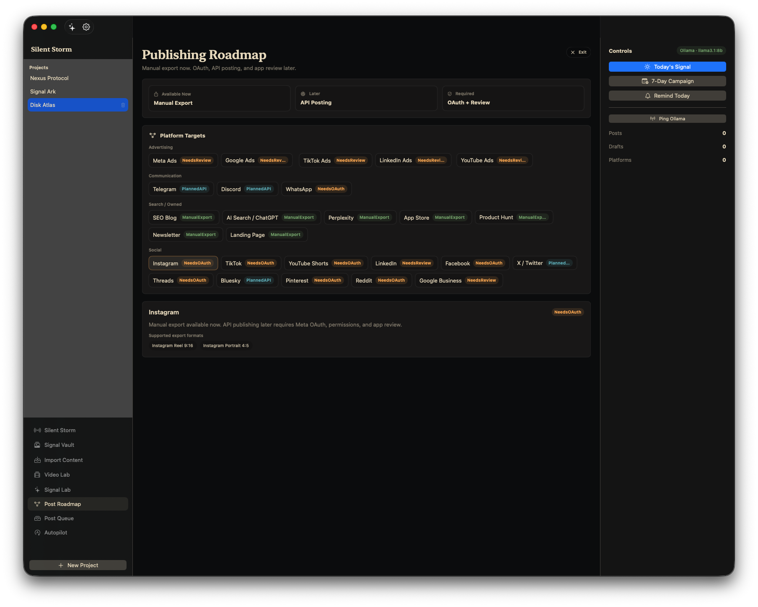This screenshot has height=607, width=758.
Task: Select the Nexus Protocol project
Action: (x=78, y=78)
